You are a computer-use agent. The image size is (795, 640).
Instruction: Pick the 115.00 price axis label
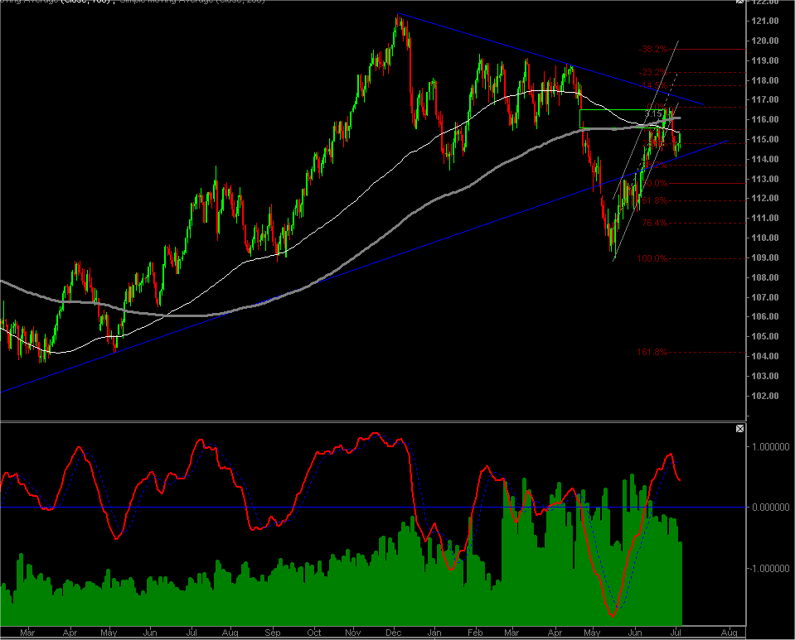coord(765,139)
